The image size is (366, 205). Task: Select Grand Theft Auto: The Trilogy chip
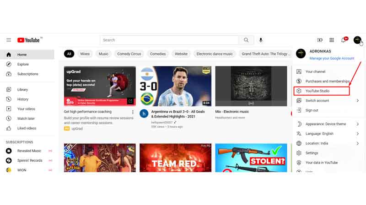(x=266, y=54)
